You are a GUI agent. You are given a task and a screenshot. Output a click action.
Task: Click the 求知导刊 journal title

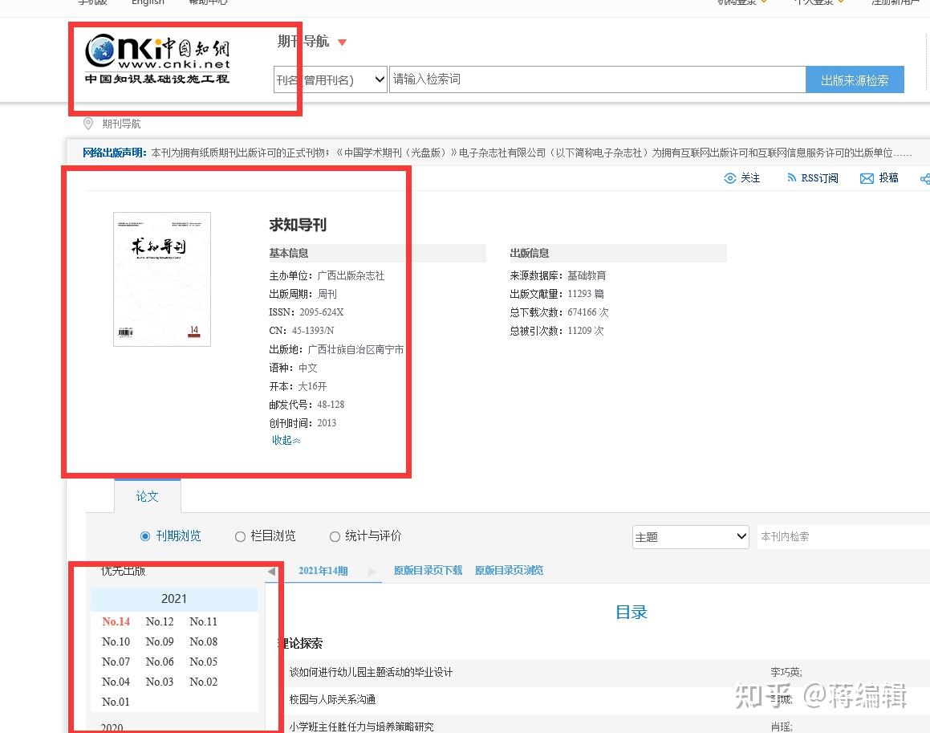298,225
